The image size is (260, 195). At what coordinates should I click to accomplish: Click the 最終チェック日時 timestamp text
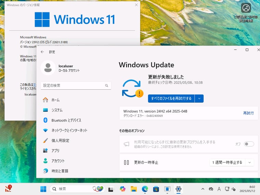click(x=175, y=82)
